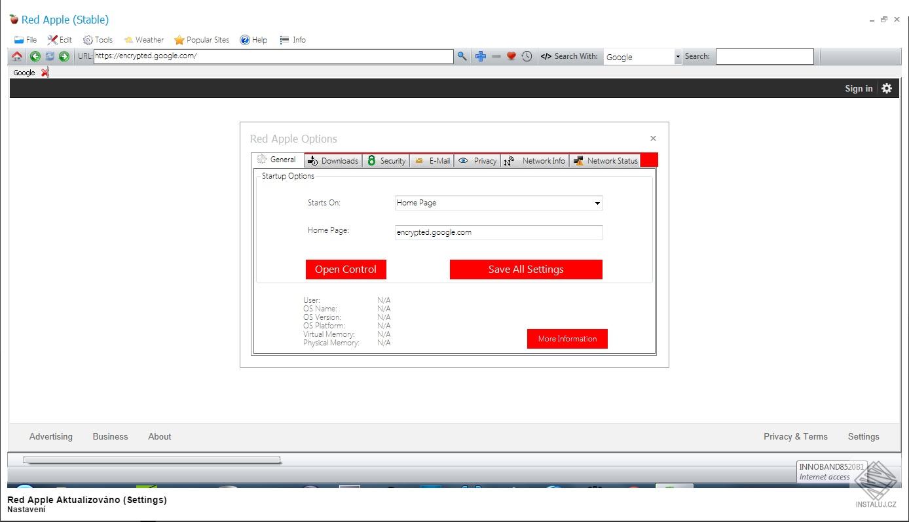Switch to the Network Status tab
The height and width of the screenshot is (522, 909).
coord(605,161)
